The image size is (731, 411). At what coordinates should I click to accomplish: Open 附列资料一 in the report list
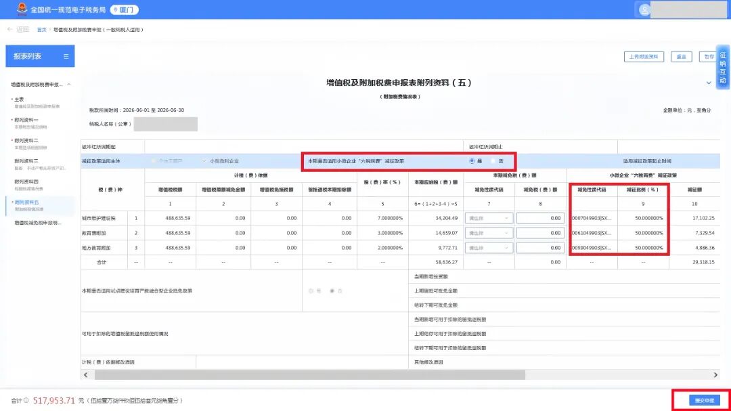pyautogui.click(x=30, y=123)
